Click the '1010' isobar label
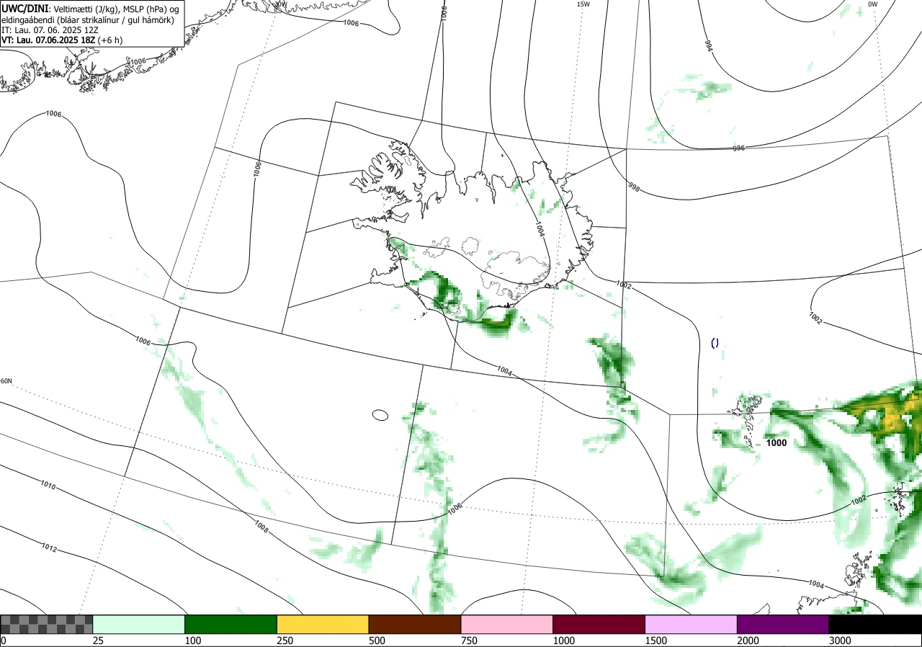 (48, 486)
